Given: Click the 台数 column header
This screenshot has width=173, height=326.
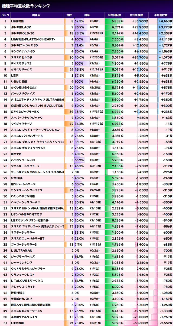Looking at the screenshot, I should click(x=69, y=15).
